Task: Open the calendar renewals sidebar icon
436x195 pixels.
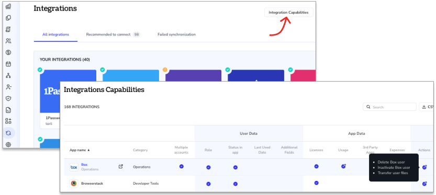Action: pyautogui.click(x=8, y=64)
